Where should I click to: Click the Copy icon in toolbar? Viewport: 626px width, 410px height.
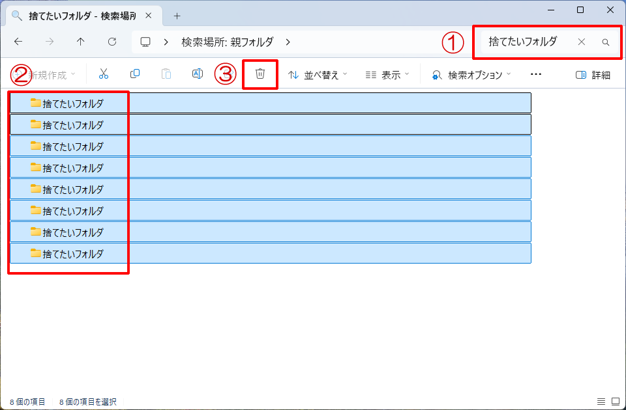[x=135, y=74]
